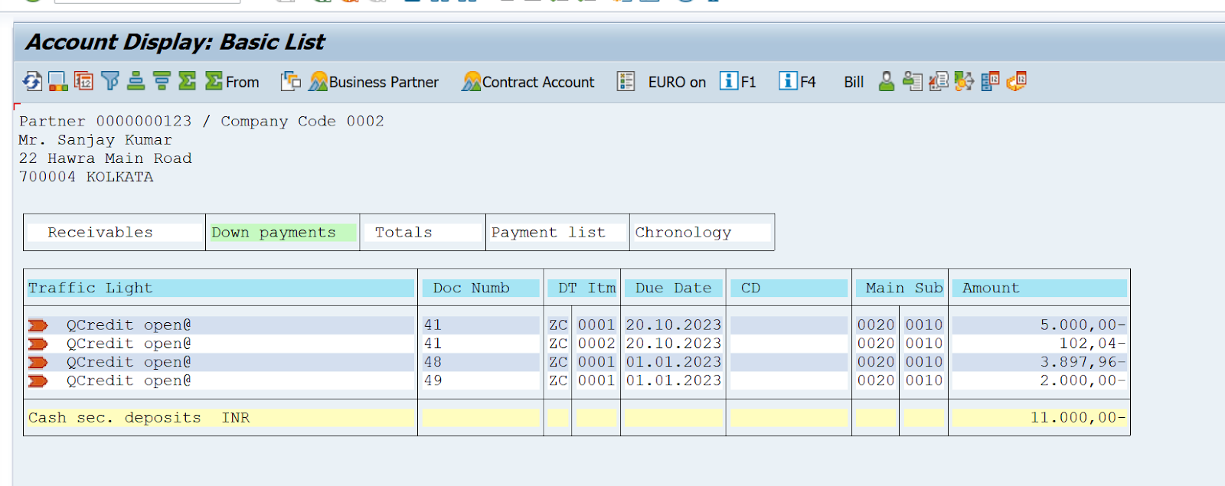Click the person with document icon
The width and height of the screenshot is (1225, 486).
pos(912,81)
